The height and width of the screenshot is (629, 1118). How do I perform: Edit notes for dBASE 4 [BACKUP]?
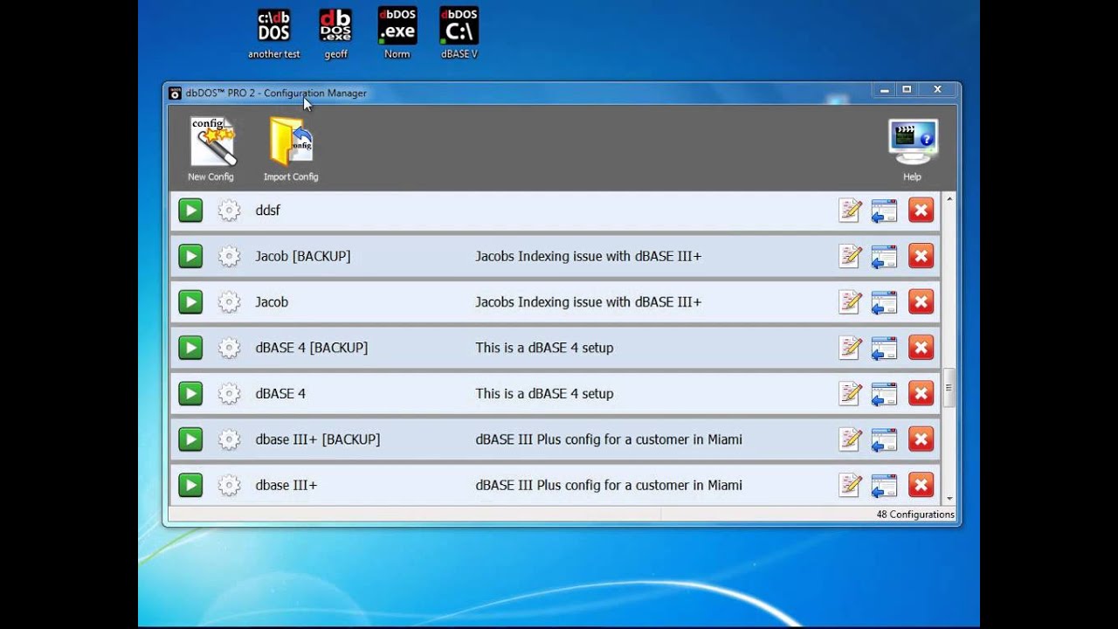[850, 348]
